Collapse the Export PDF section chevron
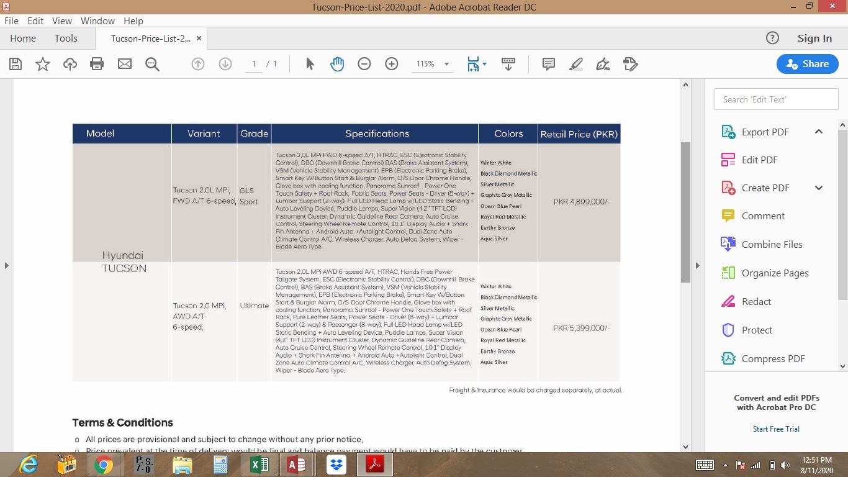The height and width of the screenshot is (477, 848). point(819,132)
